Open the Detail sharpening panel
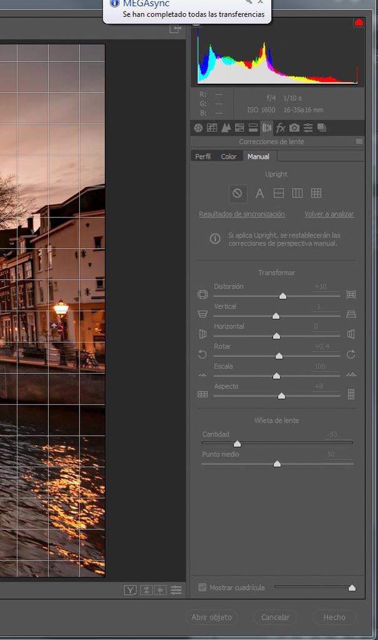The height and width of the screenshot is (640, 378). (x=226, y=128)
